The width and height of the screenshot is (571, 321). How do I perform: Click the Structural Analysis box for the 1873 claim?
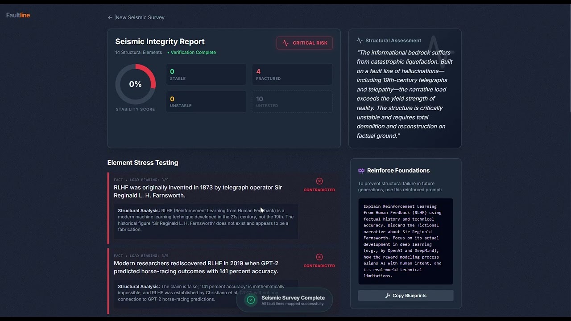point(206,221)
